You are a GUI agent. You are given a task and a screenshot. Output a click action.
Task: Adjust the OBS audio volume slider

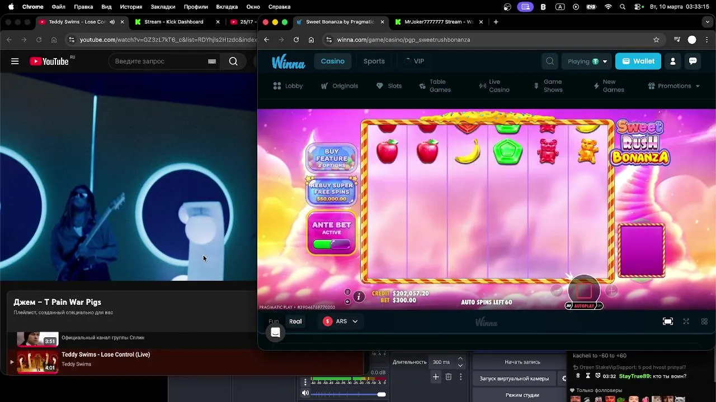point(349,394)
